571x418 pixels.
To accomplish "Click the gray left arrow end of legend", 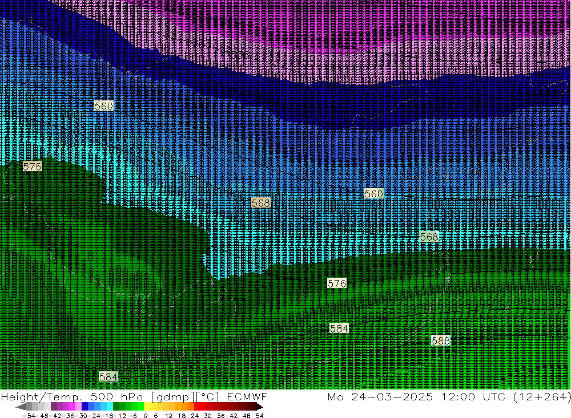I will [21, 407].
